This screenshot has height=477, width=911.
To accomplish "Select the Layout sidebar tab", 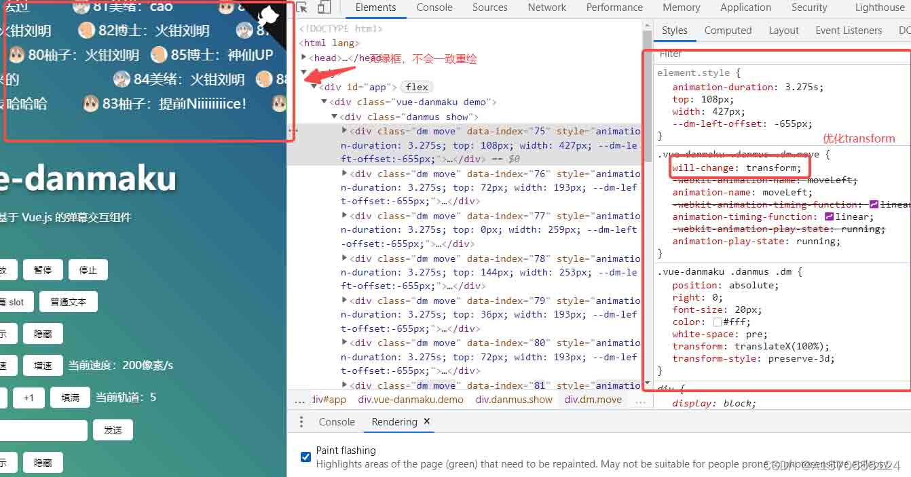I will tap(783, 31).
